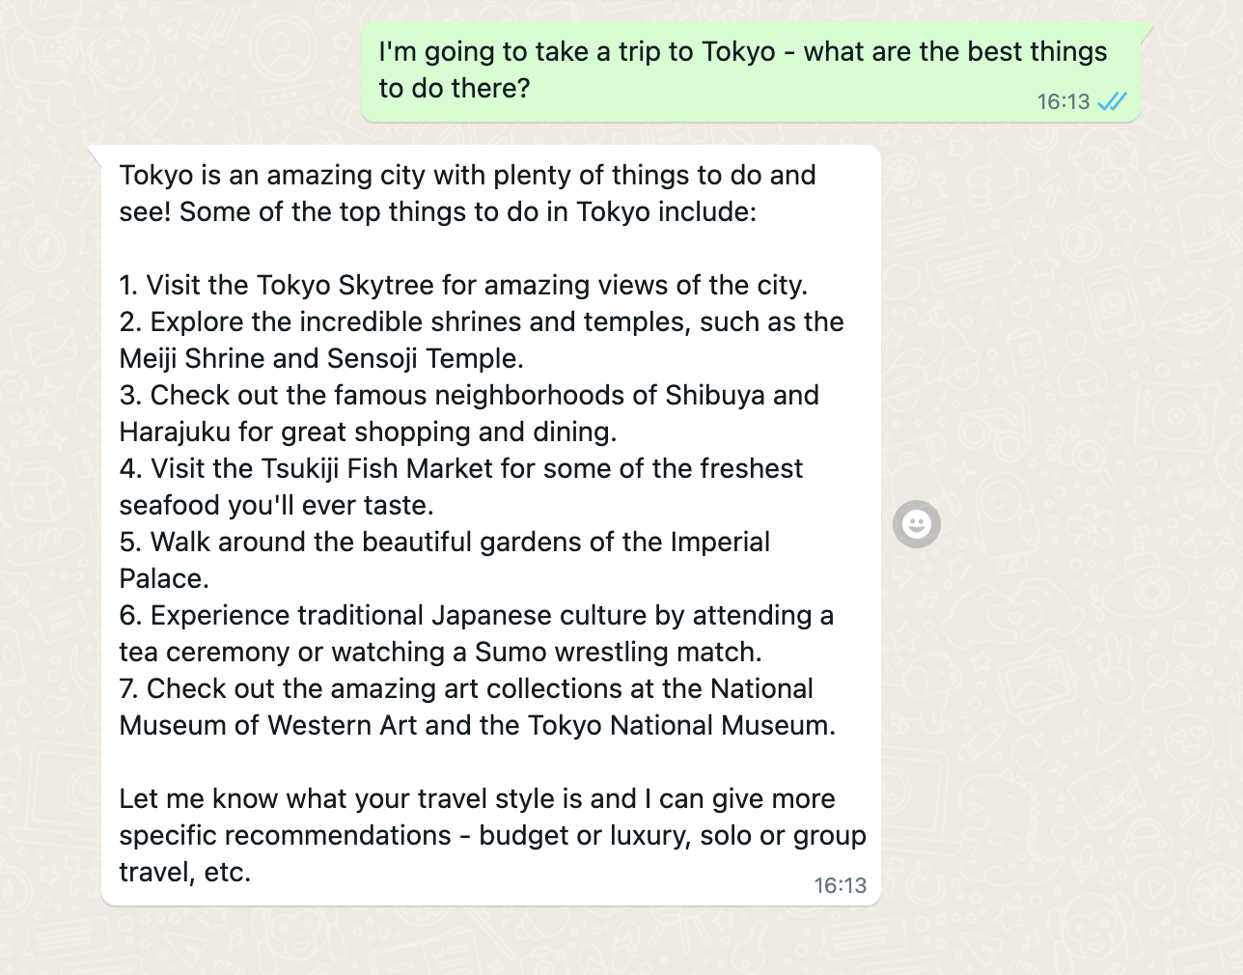Click the 16:13 timestamp on the green message
This screenshot has height=975, width=1243.
tap(1063, 101)
